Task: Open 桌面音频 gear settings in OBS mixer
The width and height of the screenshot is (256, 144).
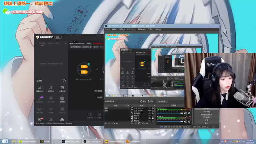Action: coord(189,122)
